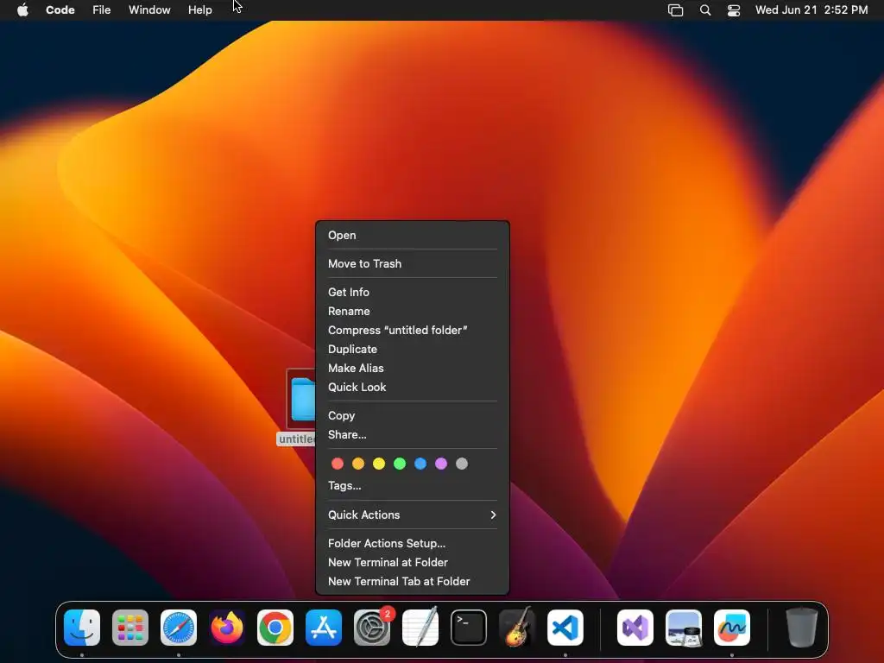Open the Apple menu

(22, 9)
